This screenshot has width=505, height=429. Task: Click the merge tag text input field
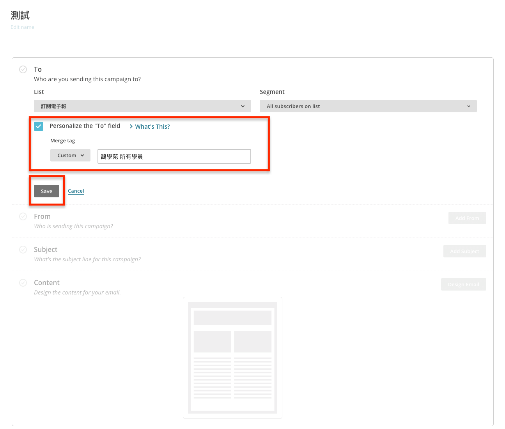tap(174, 156)
